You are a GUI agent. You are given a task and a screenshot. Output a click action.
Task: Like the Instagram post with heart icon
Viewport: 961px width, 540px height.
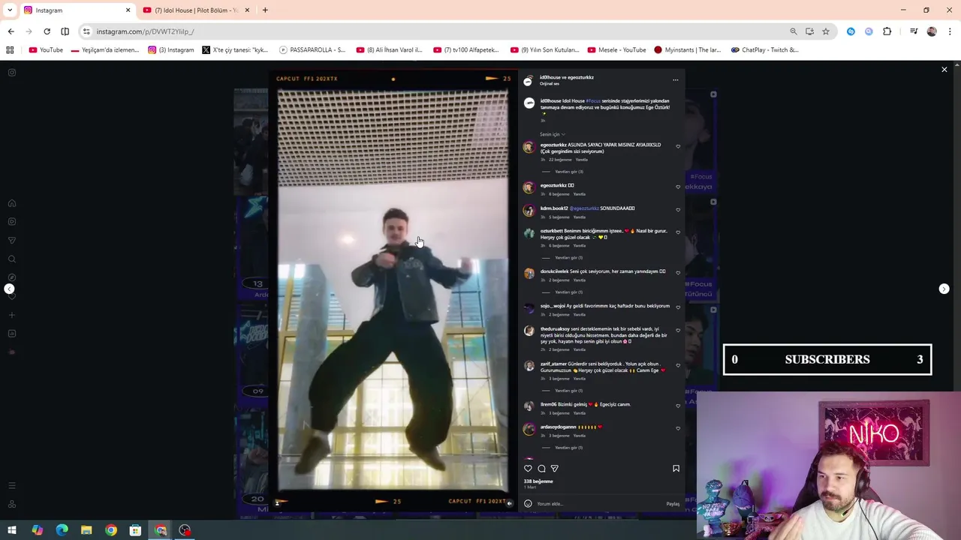pos(528,469)
